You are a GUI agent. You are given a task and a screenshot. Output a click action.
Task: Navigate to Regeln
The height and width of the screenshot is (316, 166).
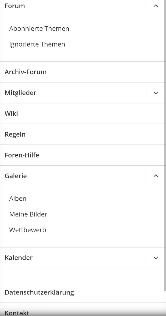coord(15,134)
